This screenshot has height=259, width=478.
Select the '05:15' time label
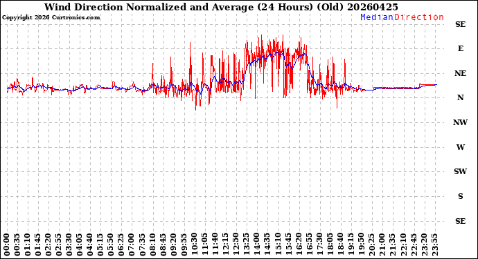tap(100, 244)
